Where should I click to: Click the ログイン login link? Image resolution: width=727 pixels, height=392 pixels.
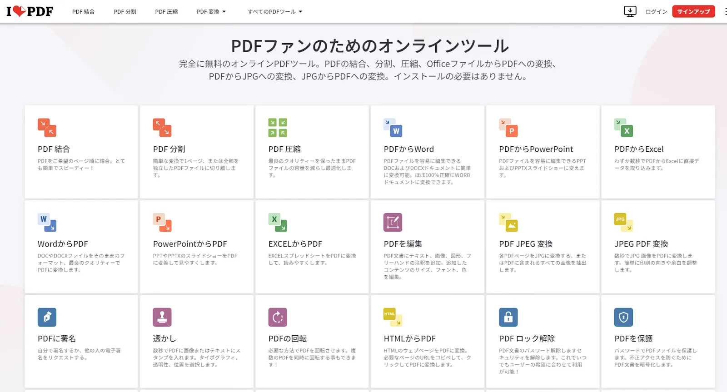pyautogui.click(x=656, y=12)
